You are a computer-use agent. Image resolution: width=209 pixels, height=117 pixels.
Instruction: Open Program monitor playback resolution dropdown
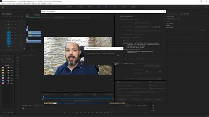(x=129, y=106)
